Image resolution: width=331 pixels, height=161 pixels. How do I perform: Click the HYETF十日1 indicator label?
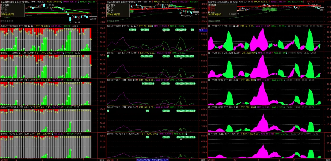click(115, 53)
